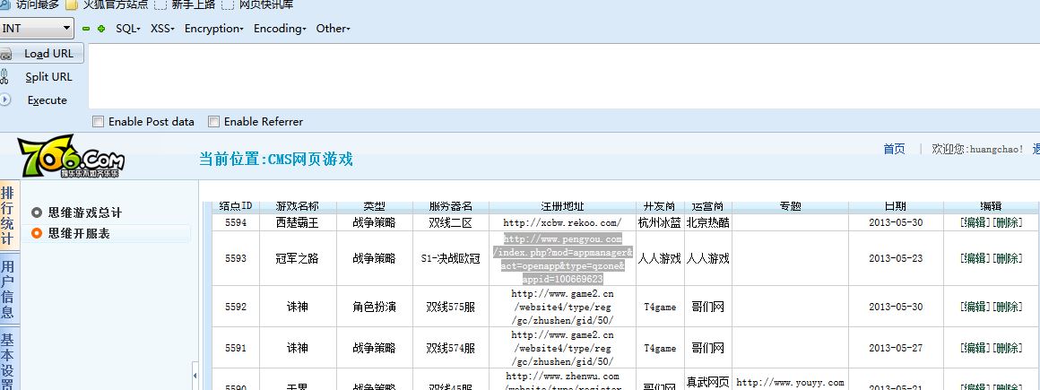Click 编辑 link for row 5593
This screenshot has height=390, width=1040.
point(975,258)
